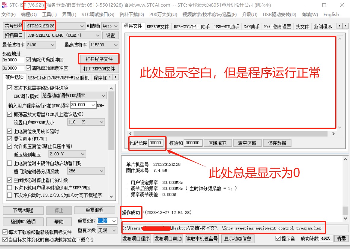Click the 下载/编程 button

23,210
